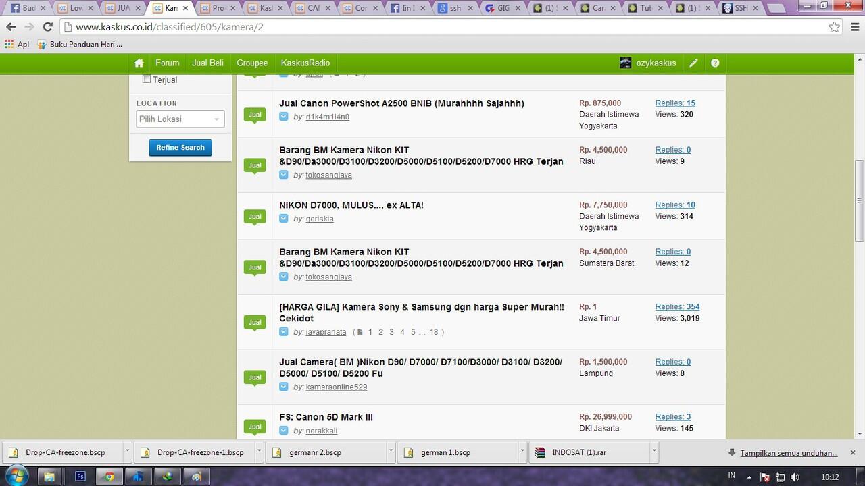Open Photoshop from the taskbar
Screen dimensions: 865x486
(x=80, y=476)
